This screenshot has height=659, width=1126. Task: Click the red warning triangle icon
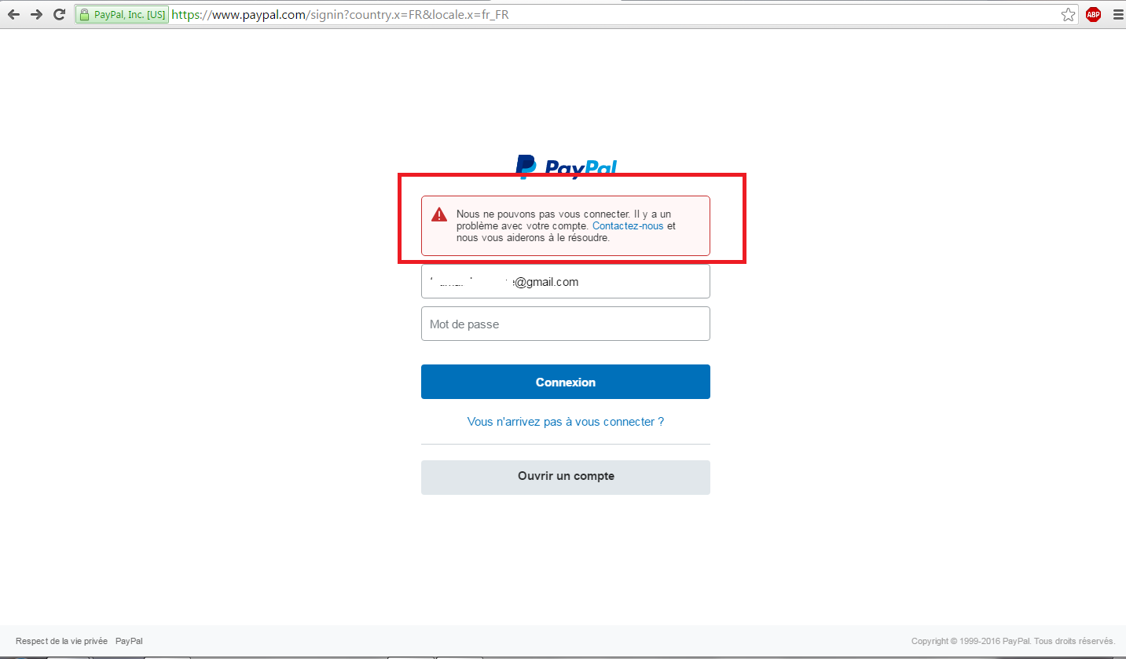tap(439, 214)
